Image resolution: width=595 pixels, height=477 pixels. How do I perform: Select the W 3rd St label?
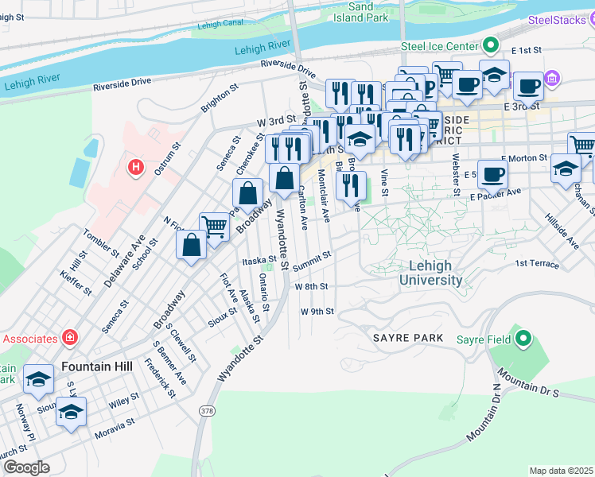pos(276,121)
